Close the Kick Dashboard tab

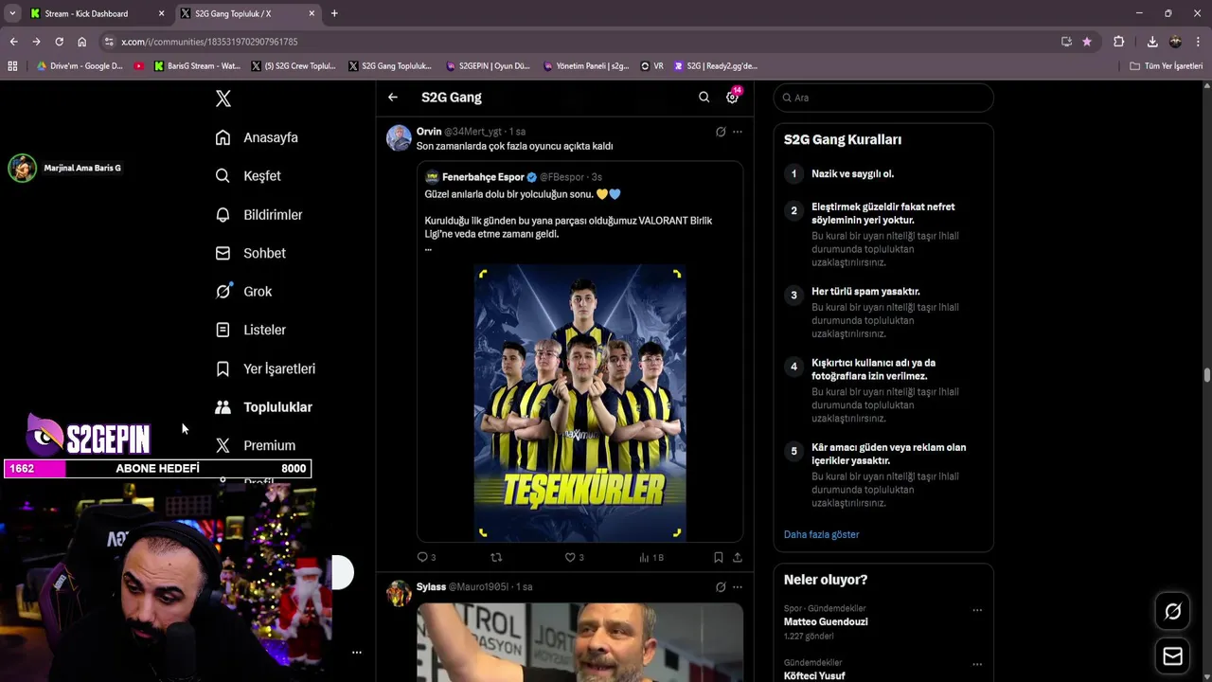(161, 13)
